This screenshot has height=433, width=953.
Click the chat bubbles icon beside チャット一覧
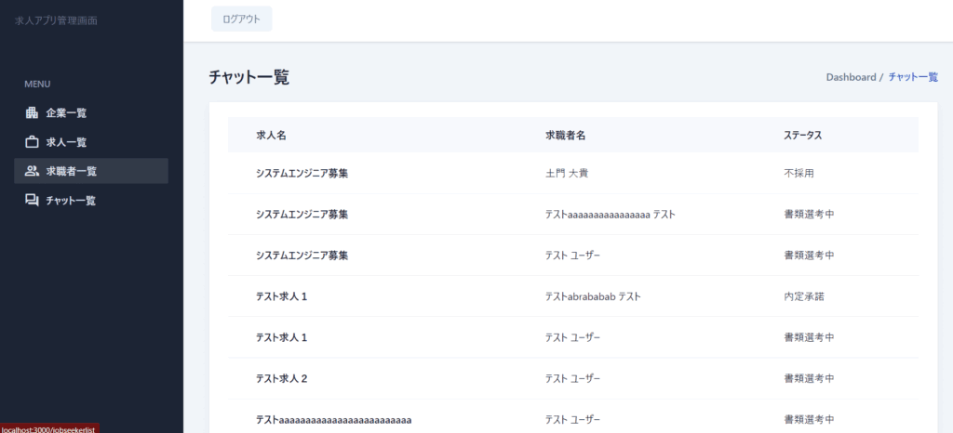32,200
